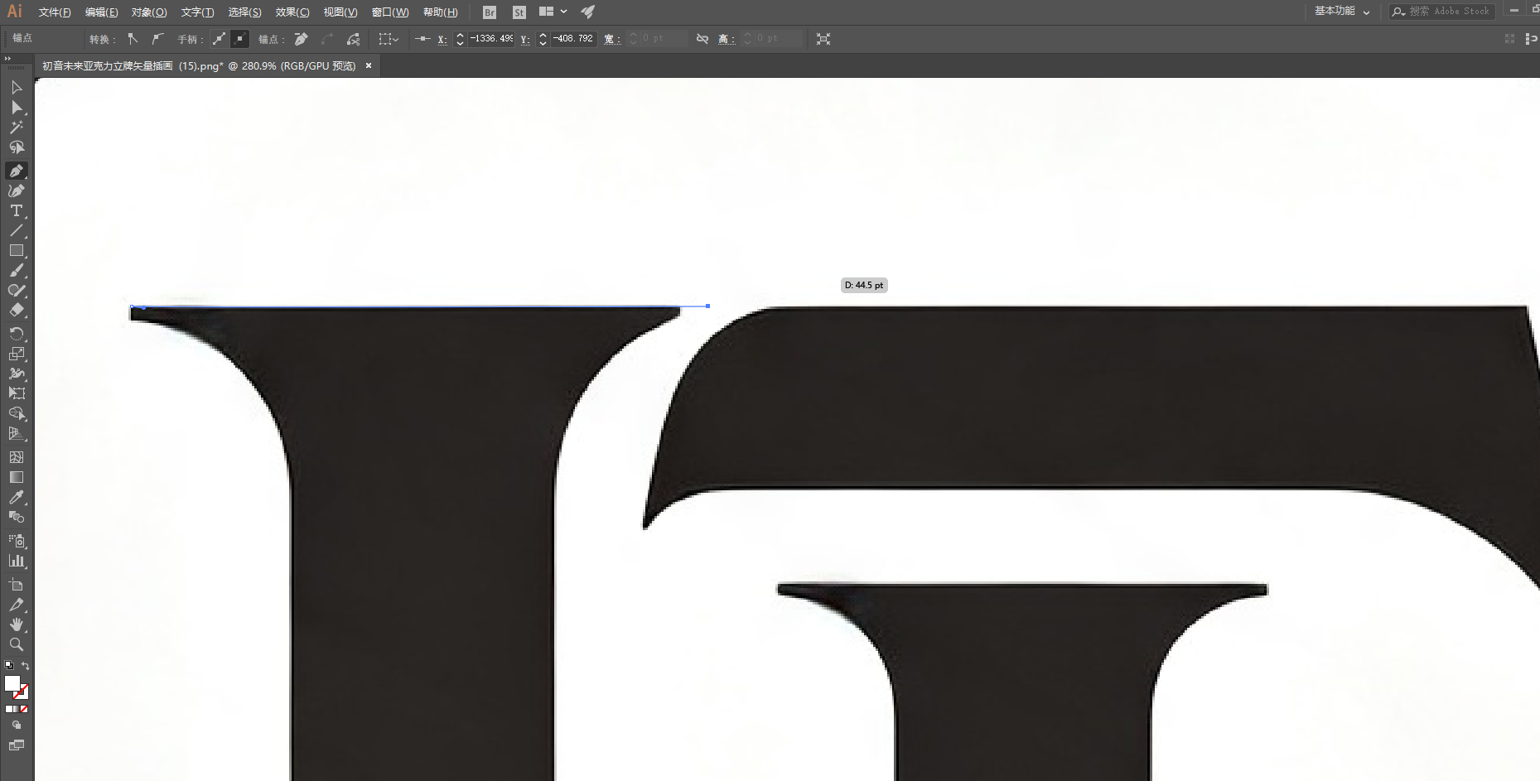Toggle show handles for multiple anchors
The width and height of the screenshot is (1540, 781).
(x=219, y=39)
